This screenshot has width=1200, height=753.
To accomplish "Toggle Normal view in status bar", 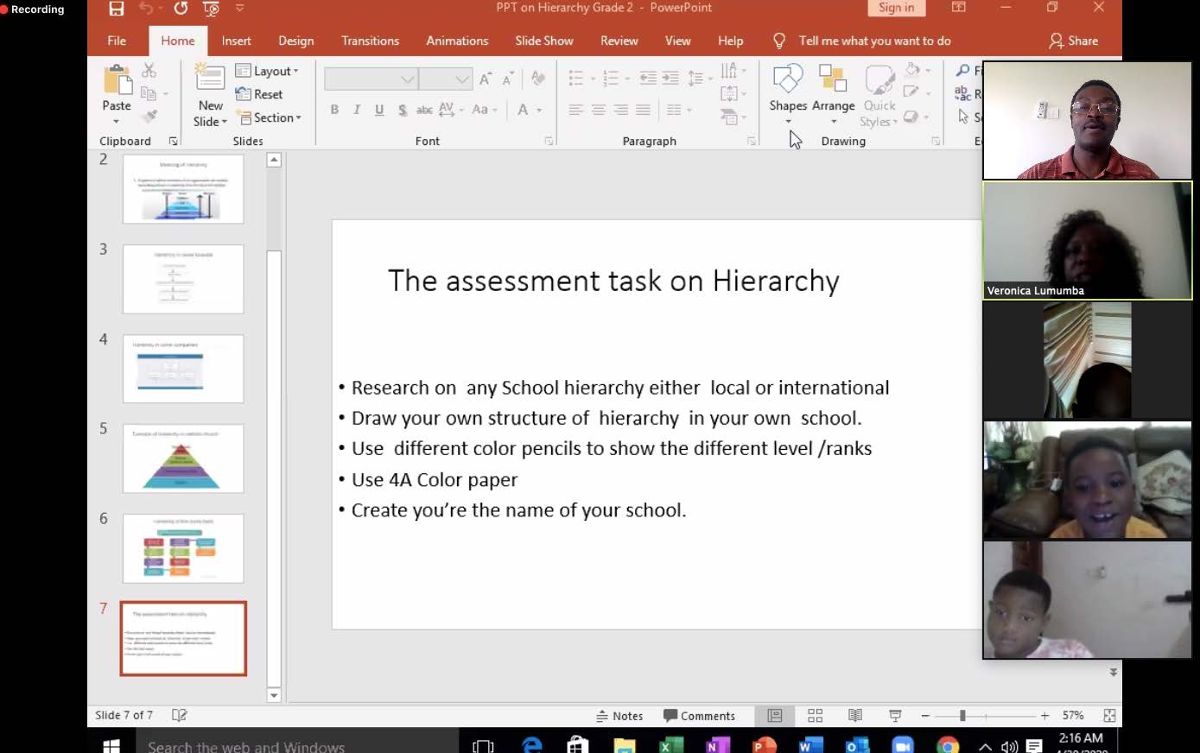I will coord(775,716).
